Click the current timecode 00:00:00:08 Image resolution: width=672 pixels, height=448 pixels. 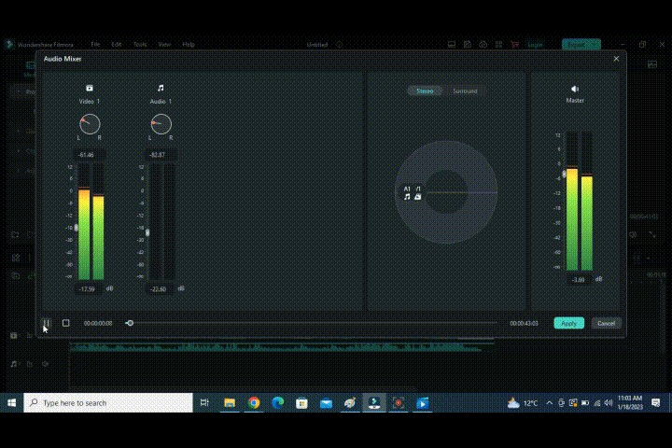pyautogui.click(x=98, y=323)
